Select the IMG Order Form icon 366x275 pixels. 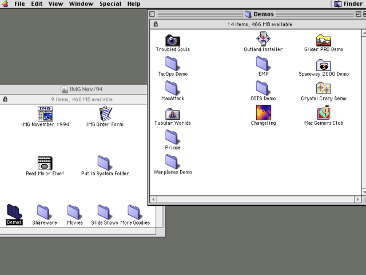105,114
